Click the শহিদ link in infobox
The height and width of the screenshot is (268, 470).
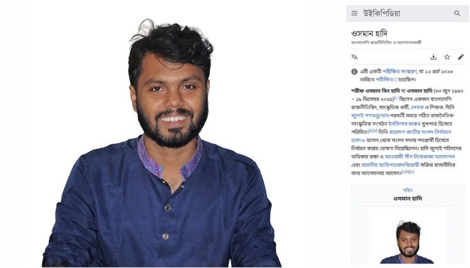pos(408,190)
